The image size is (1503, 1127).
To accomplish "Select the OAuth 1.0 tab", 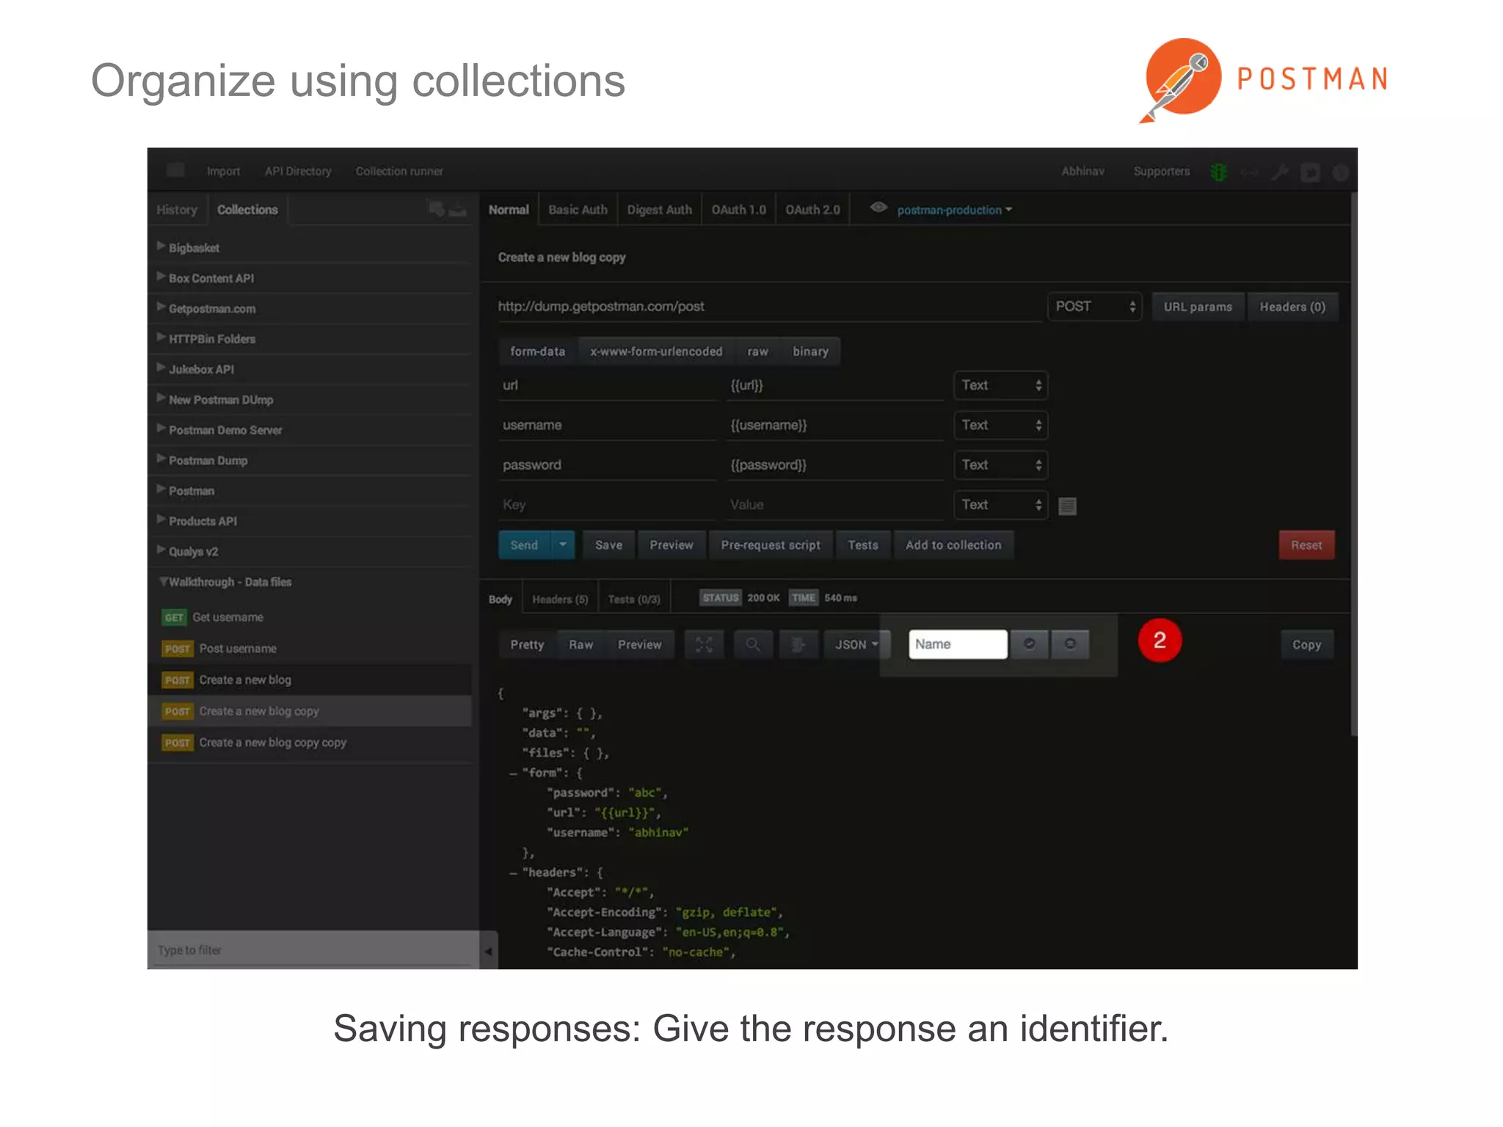I will tap(739, 210).
